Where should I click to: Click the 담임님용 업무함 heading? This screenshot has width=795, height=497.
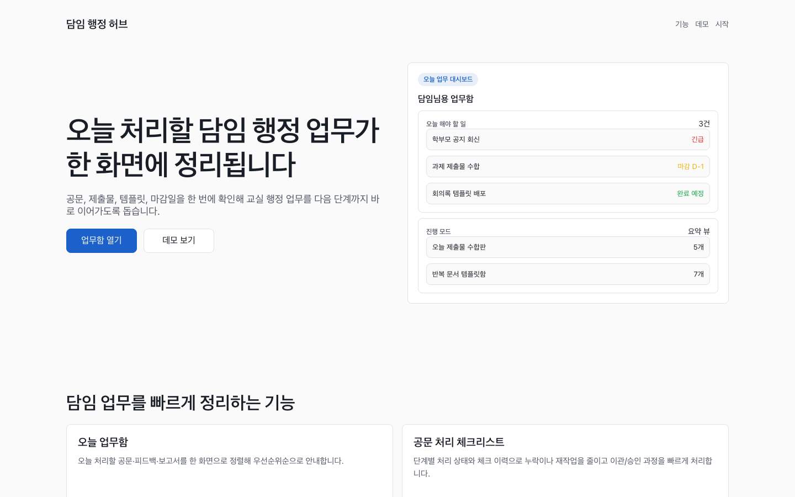[446, 99]
